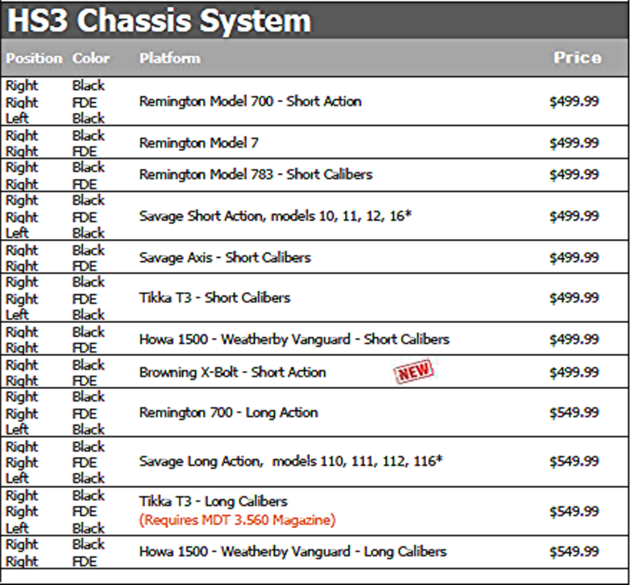
Task: Select Remington 700 - Long Action
Action: (x=228, y=412)
